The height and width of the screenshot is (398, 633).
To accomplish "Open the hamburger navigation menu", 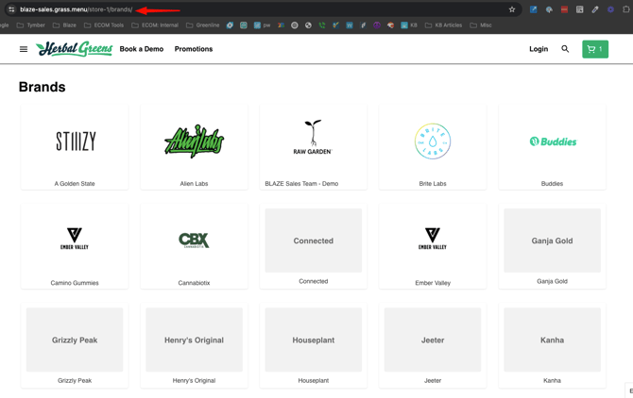I will 24,49.
